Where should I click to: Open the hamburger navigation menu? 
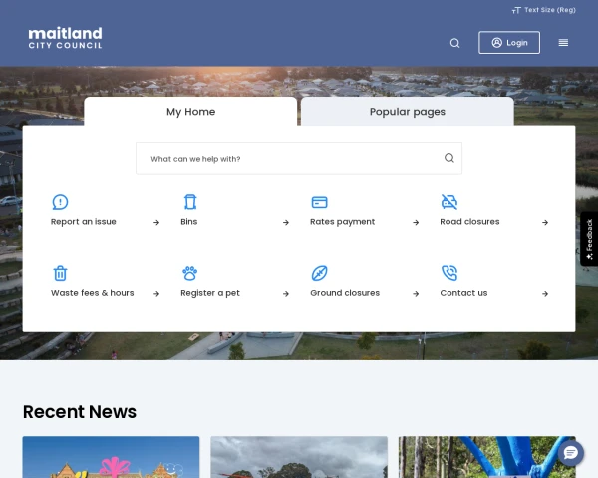563,43
